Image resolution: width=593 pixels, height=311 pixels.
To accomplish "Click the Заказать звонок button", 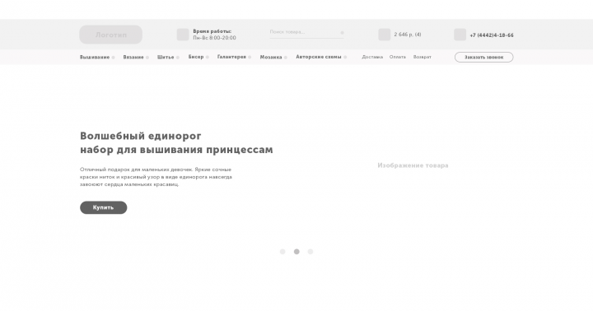I will 483,58.
